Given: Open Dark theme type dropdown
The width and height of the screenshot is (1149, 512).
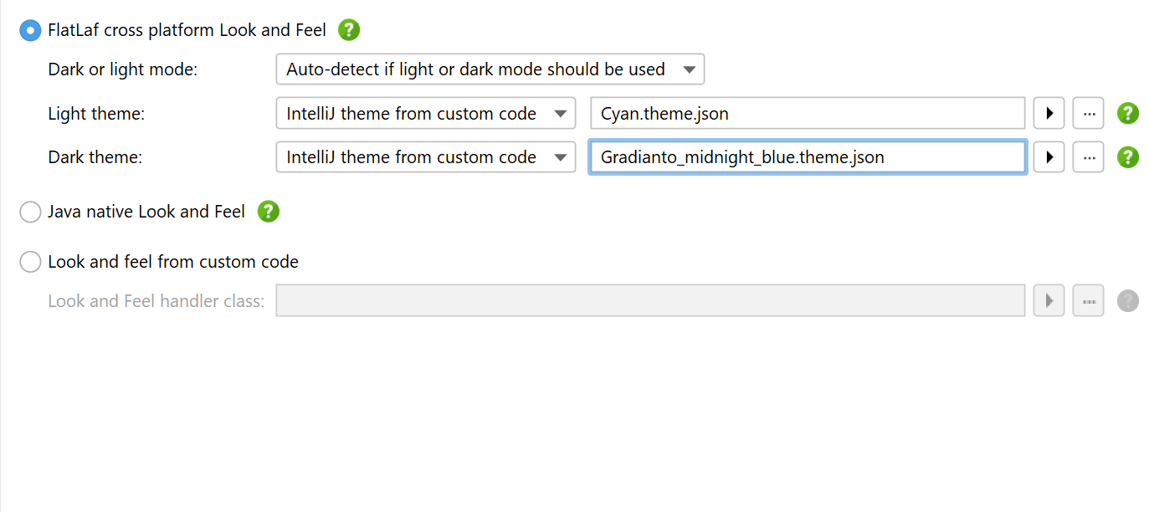Looking at the screenshot, I should (x=426, y=156).
